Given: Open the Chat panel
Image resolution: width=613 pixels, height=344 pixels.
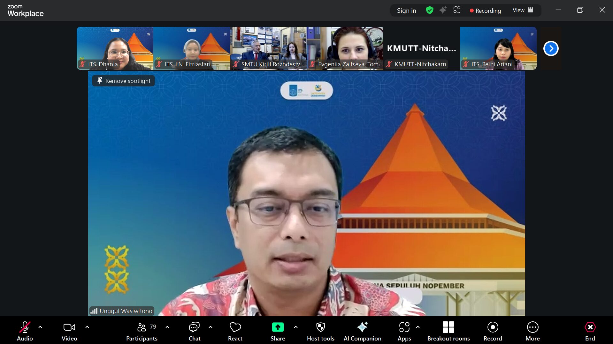Looking at the screenshot, I should click(194, 331).
